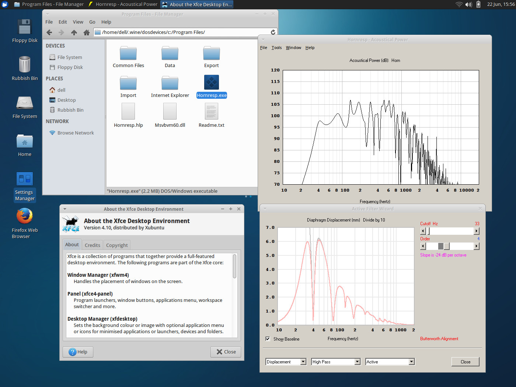516x387 pixels.
Task: Click the battery indicator in the panel
Action: point(478,4)
